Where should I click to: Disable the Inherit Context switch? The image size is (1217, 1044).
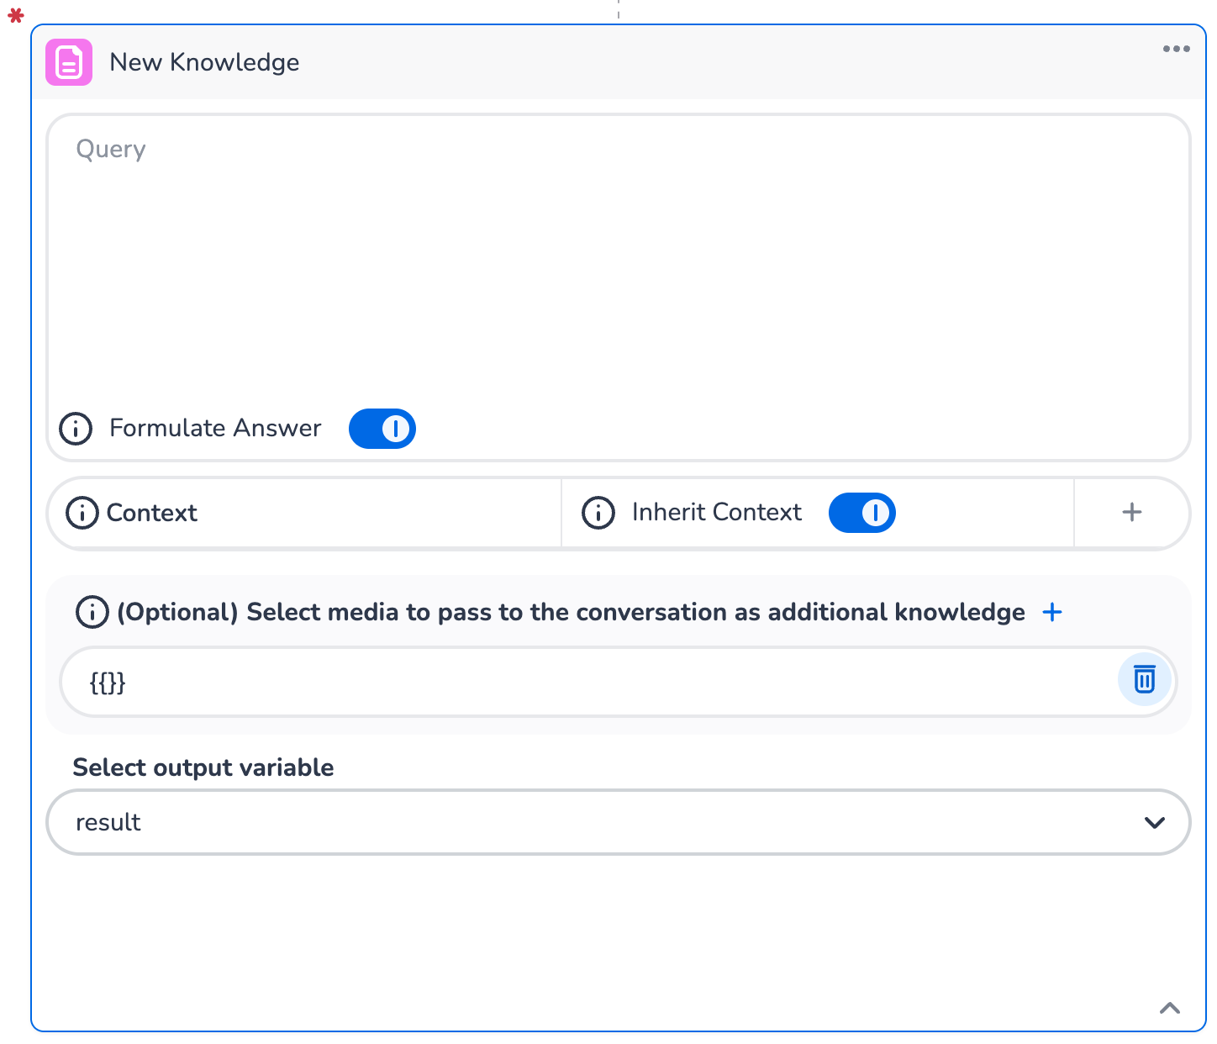pos(862,513)
